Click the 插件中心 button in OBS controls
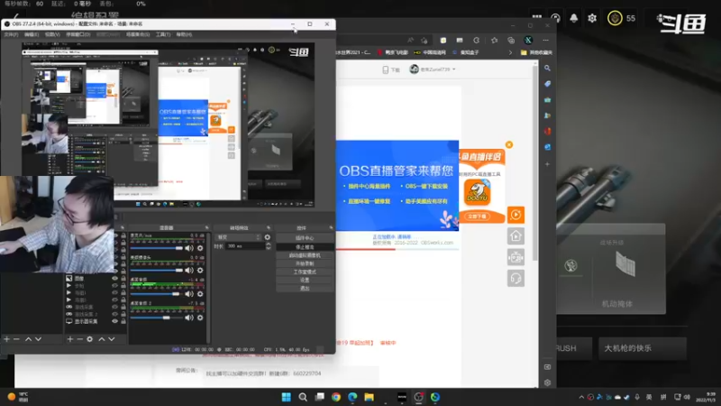Screen dimensions: 721x406 pyautogui.click(x=305, y=238)
